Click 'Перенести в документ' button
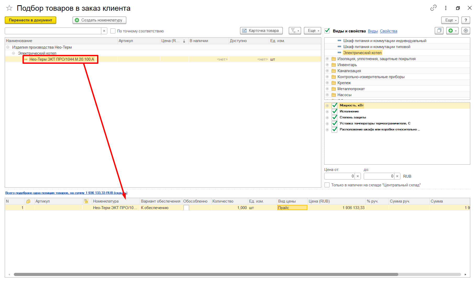This screenshot has width=476, height=282. click(31, 20)
